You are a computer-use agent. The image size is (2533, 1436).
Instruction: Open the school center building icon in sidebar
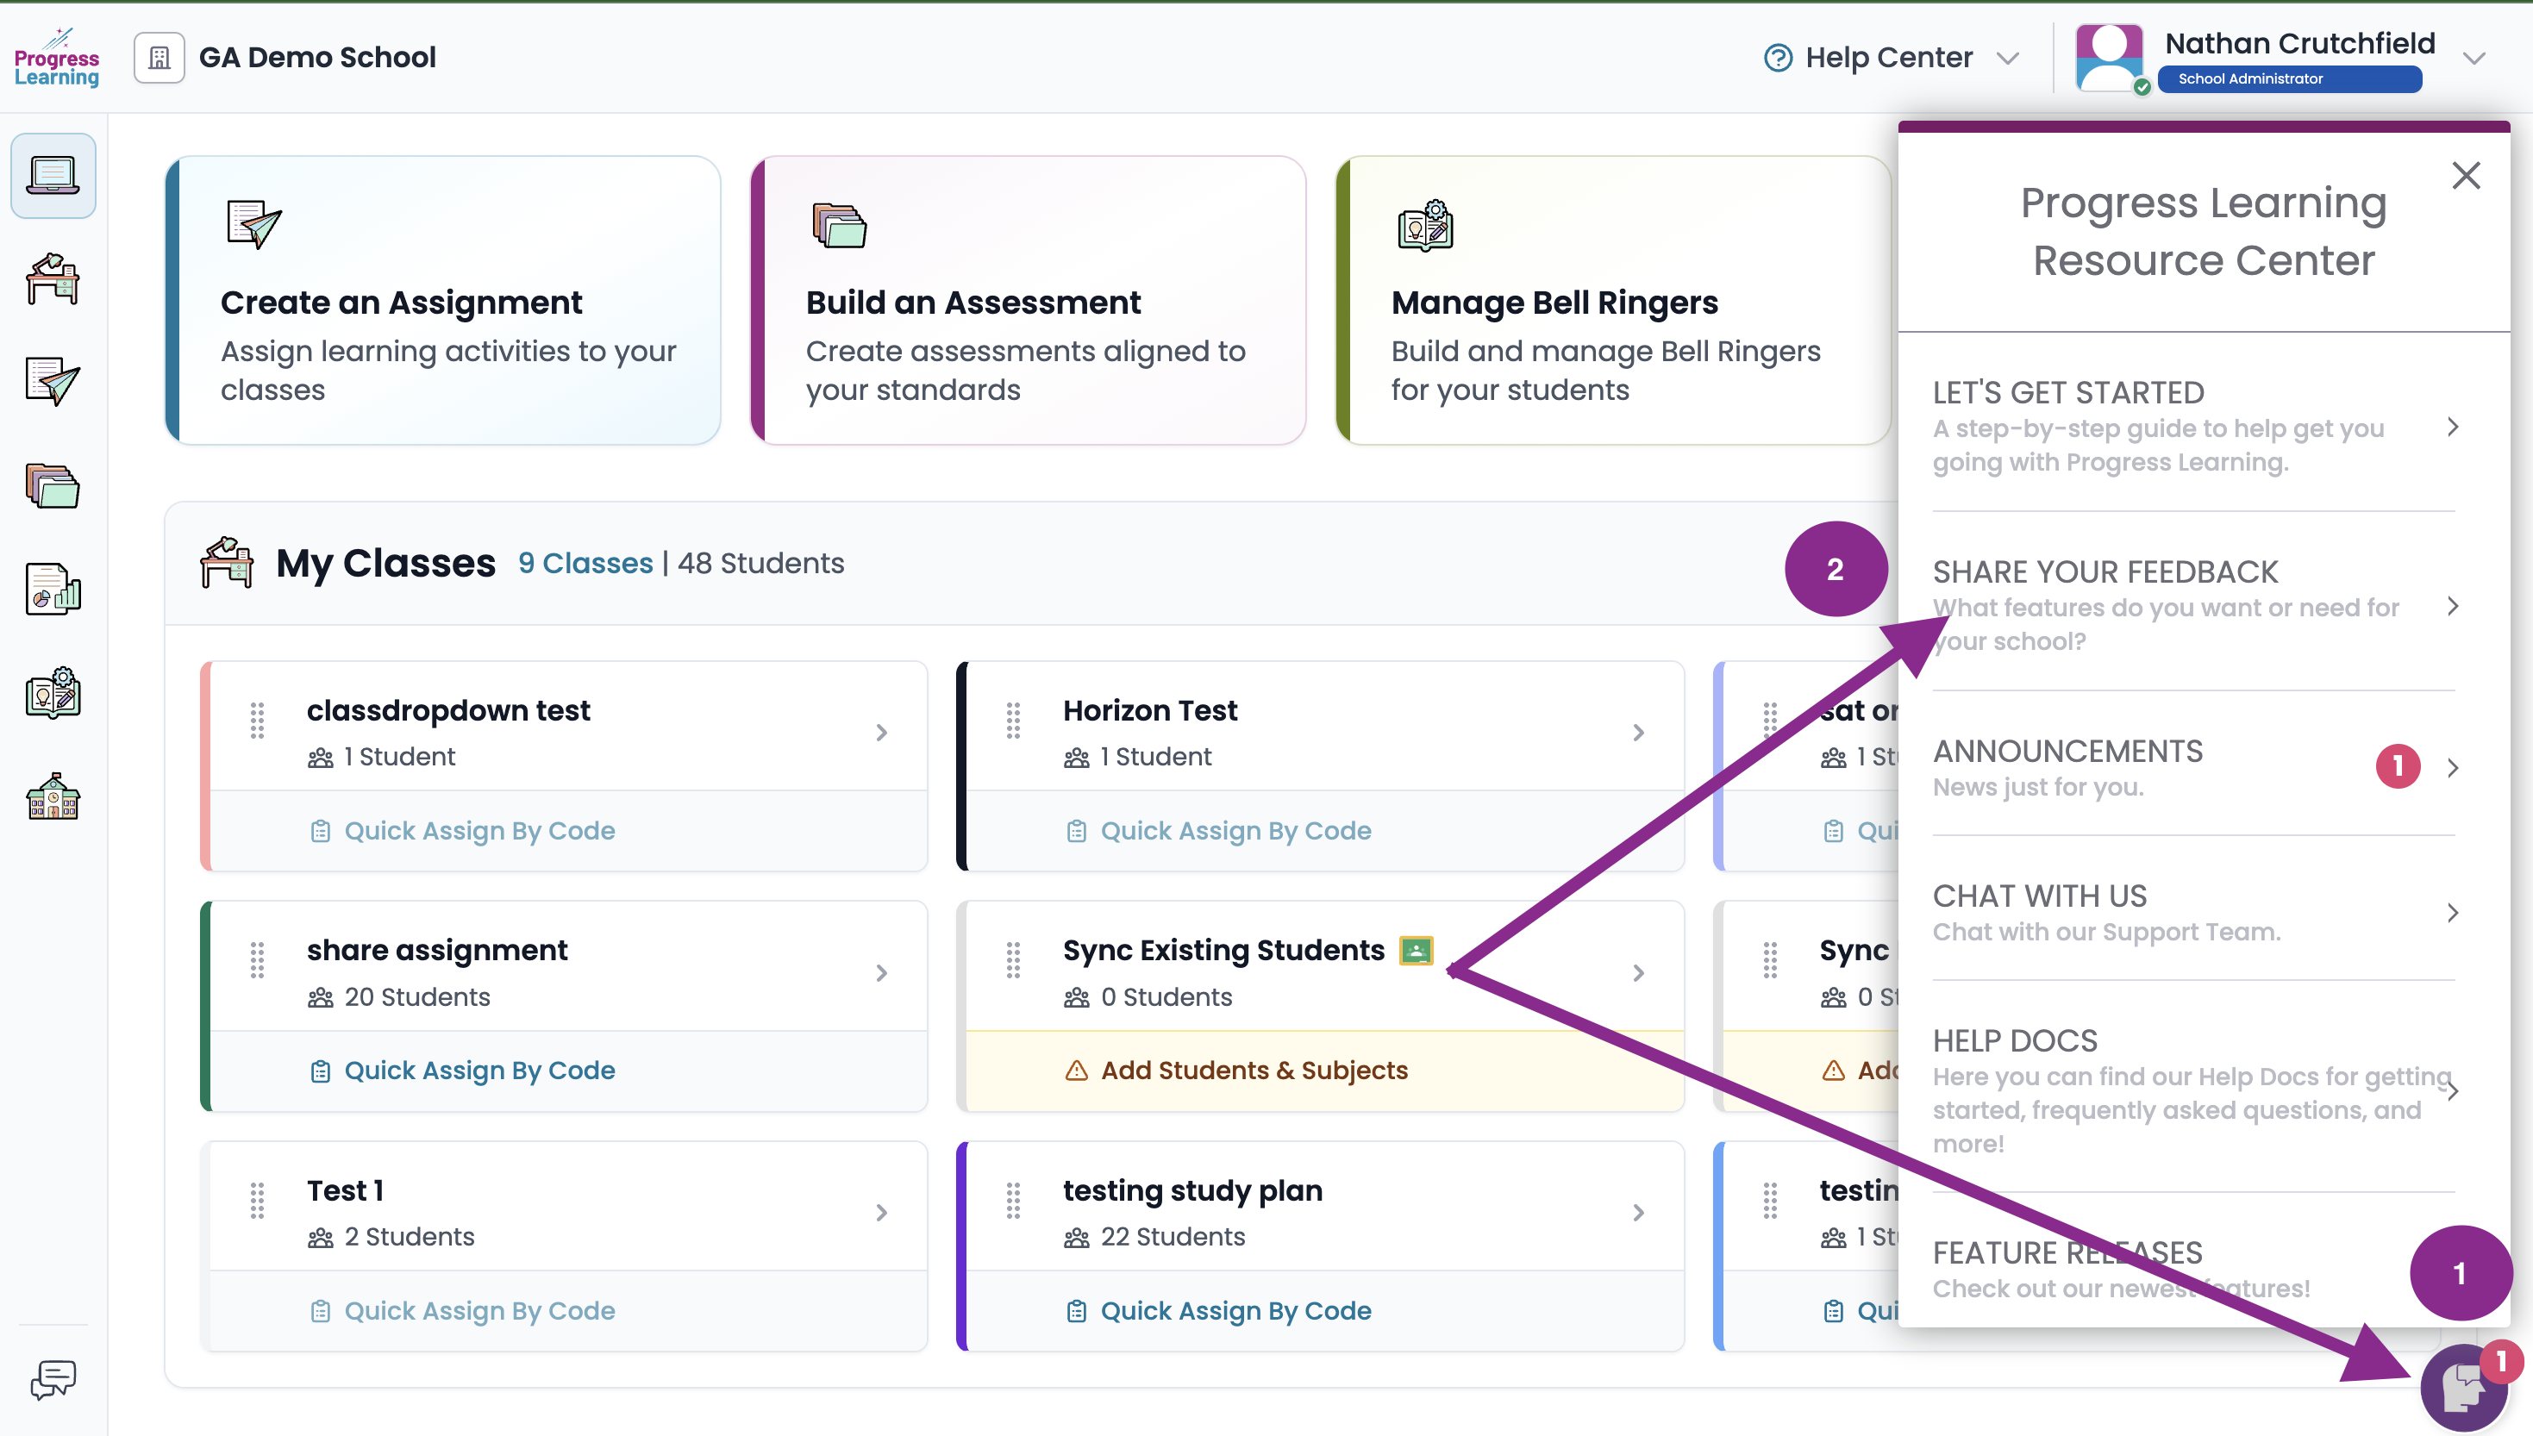tap(53, 796)
